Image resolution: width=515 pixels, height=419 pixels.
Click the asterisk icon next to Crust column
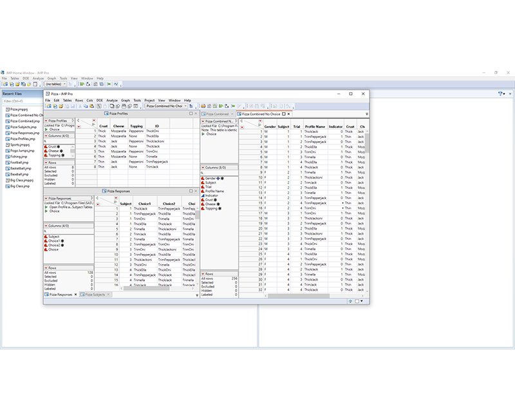click(58, 146)
